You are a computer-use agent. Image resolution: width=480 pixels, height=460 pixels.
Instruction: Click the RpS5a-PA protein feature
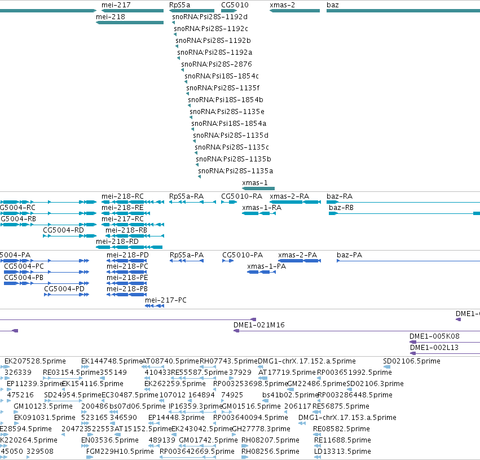(187, 261)
